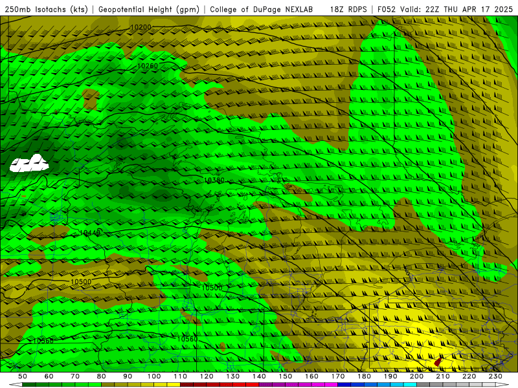518x388 pixels.
Task: Click the white low-wind patch on the map
Action: click(x=29, y=164)
